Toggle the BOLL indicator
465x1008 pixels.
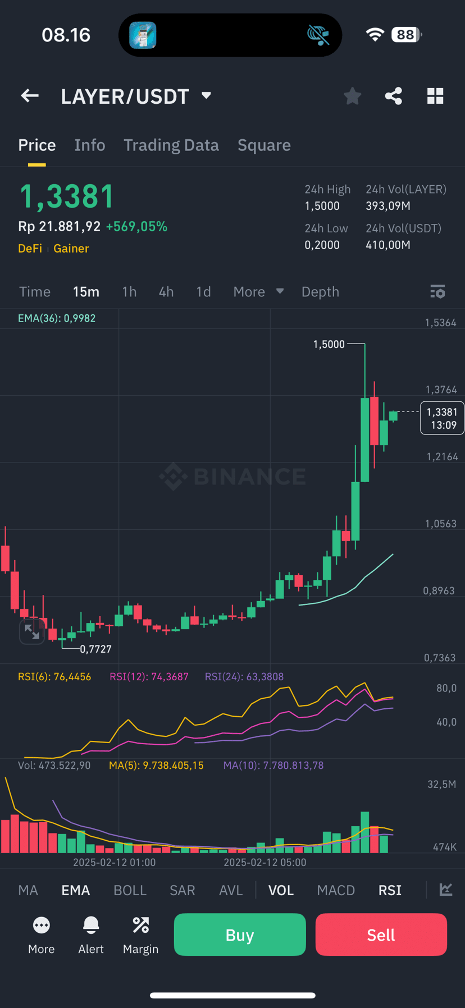(130, 890)
